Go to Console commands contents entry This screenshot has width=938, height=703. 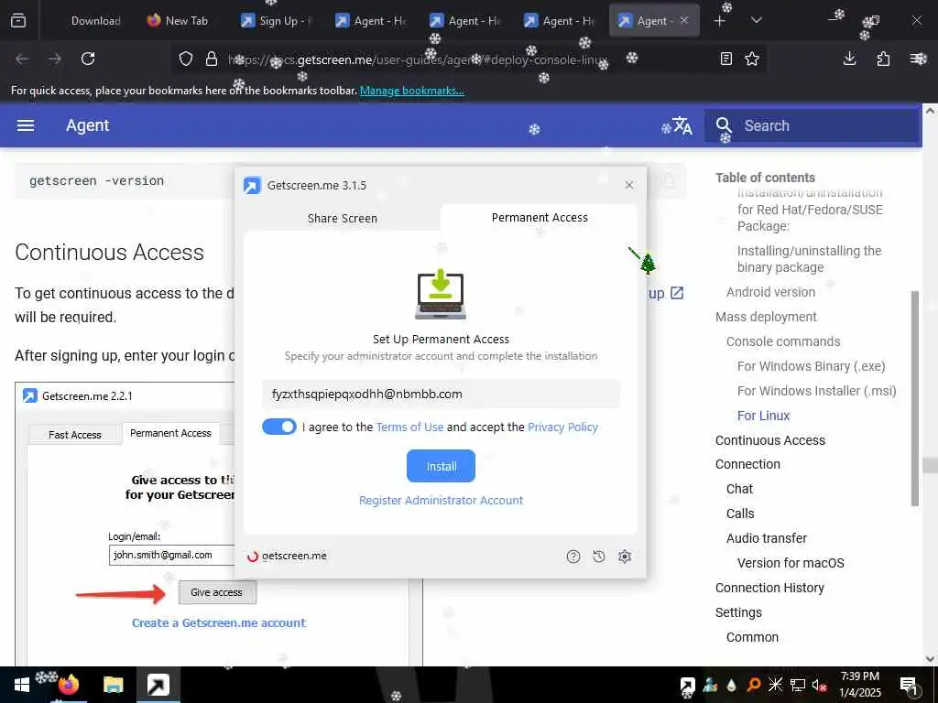(783, 341)
